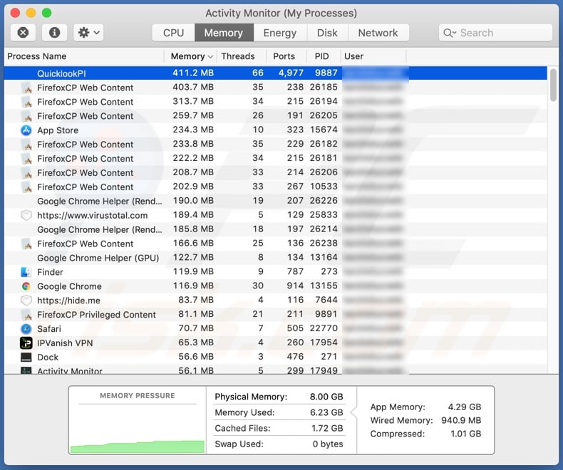Open the gear actions dropdown menu
563x470 pixels.
(x=88, y=33)
